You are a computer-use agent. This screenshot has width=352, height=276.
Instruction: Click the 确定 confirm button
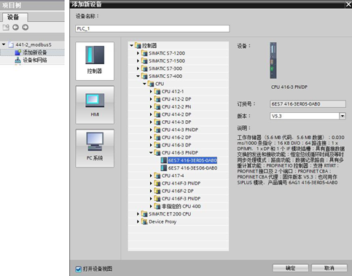tap(291, 268)
